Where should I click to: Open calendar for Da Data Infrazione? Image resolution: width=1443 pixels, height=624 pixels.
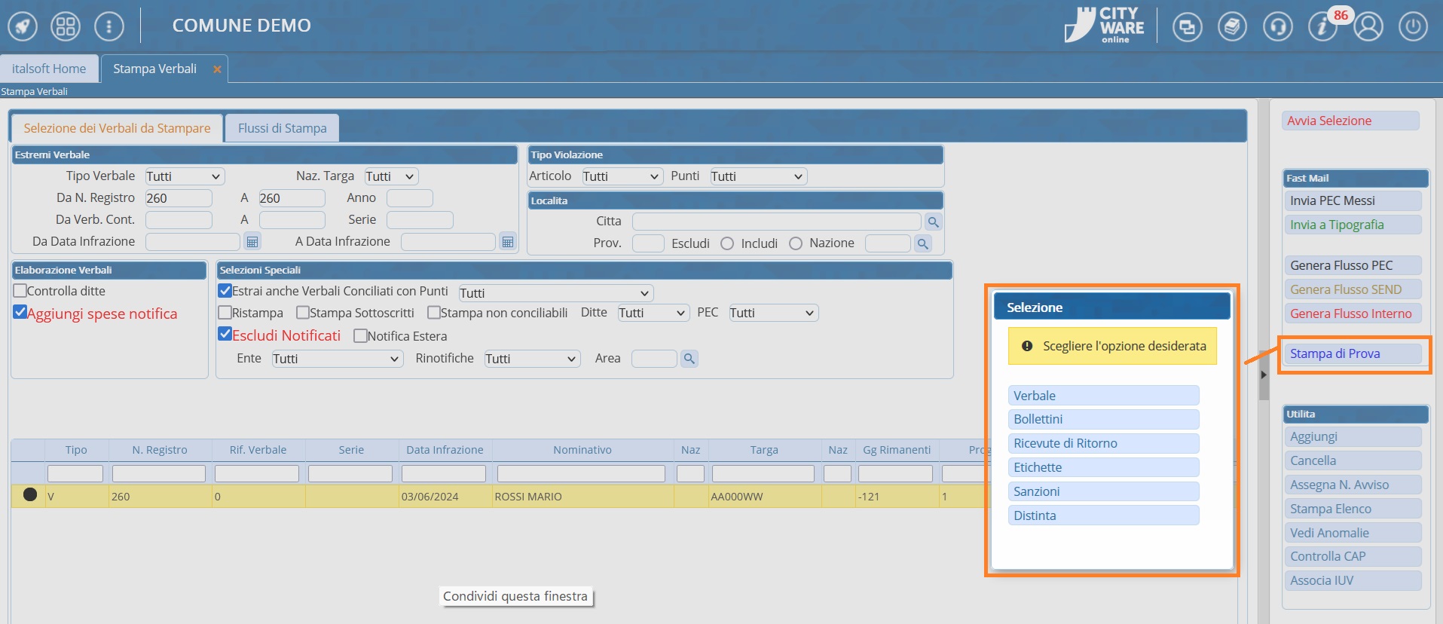(252, 242)
